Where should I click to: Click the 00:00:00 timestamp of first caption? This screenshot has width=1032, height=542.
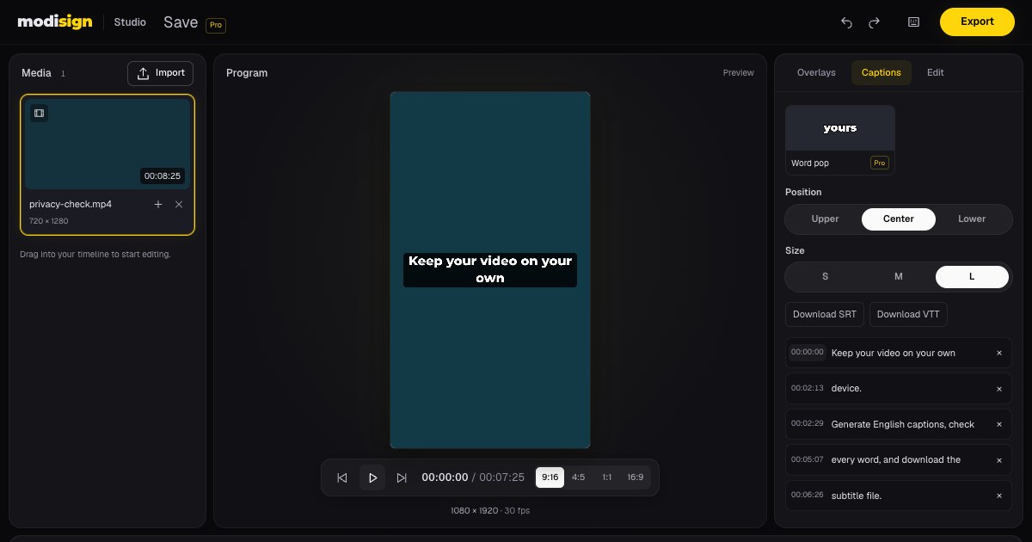point(808,352)
